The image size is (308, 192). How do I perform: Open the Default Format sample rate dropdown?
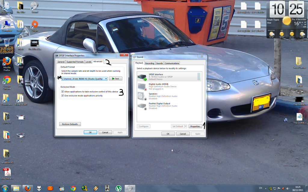coord(85,79)
